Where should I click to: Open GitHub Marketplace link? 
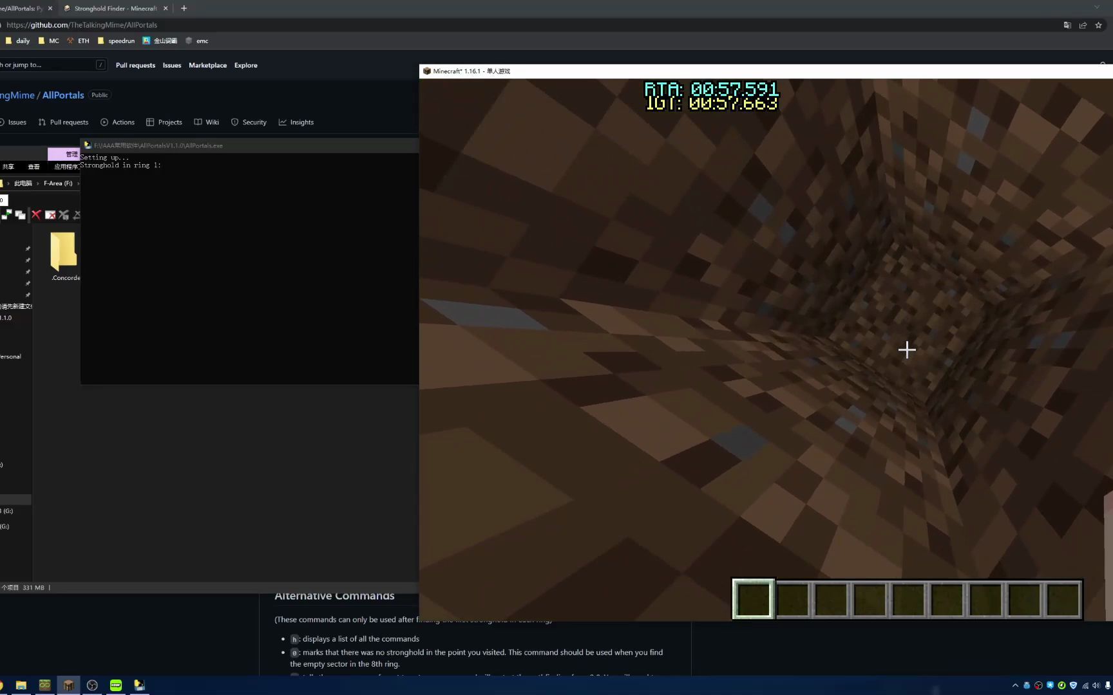point(207,65)
